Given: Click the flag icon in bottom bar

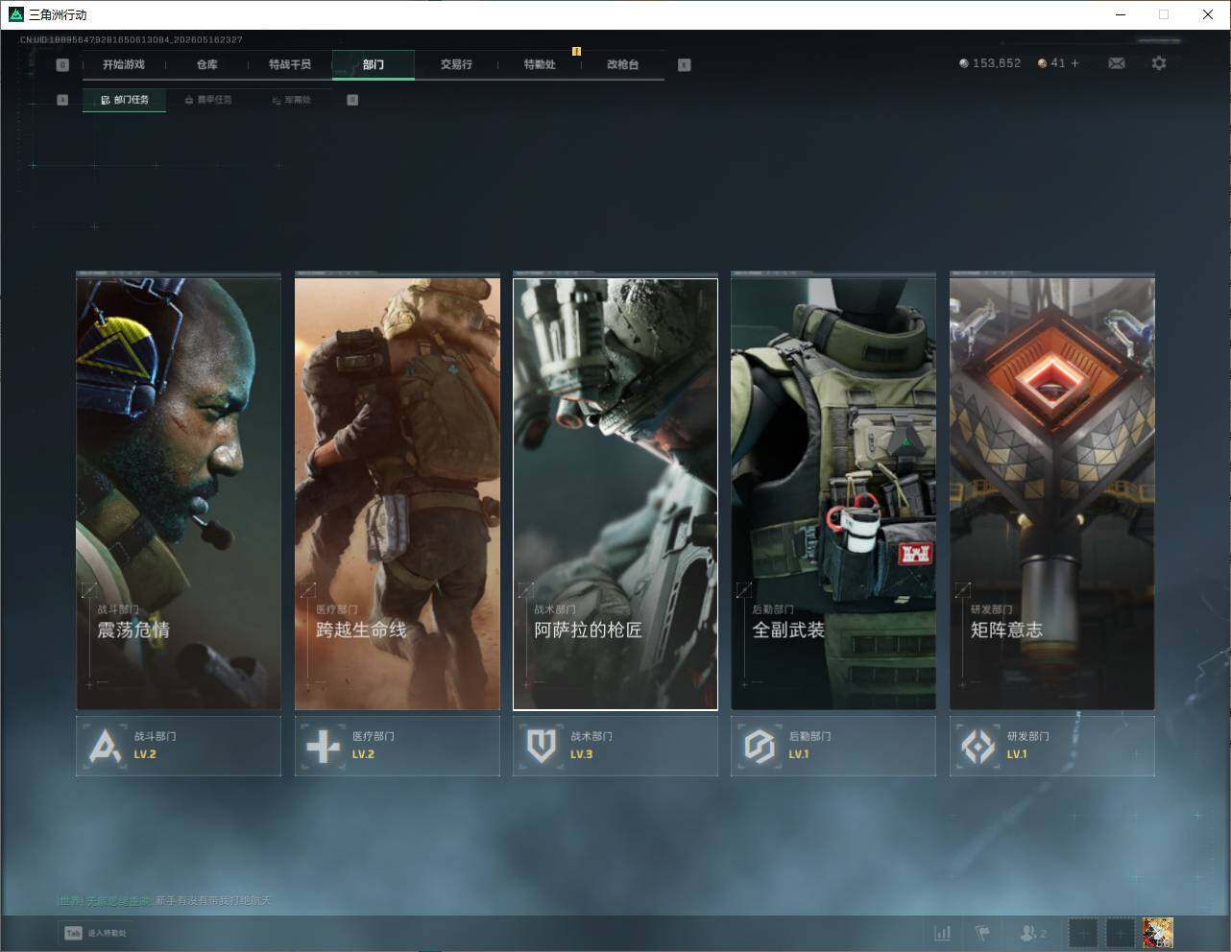Looking at the screenshot, I should click(x=982, y=933).
